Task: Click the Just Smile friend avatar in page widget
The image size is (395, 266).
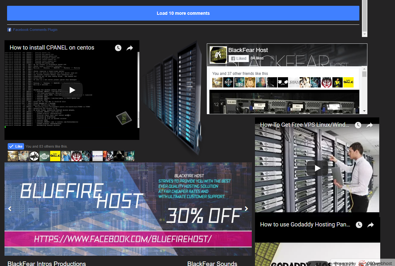Action: point(348,82)
